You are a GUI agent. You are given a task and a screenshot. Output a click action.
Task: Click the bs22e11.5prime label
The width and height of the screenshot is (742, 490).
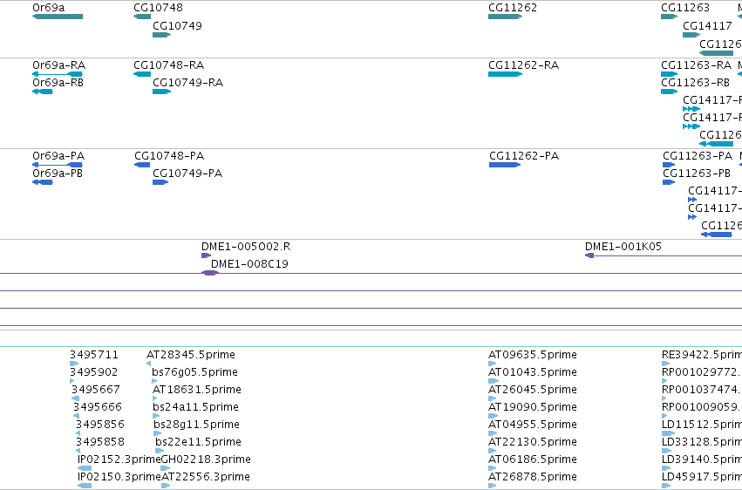point(198,442)
